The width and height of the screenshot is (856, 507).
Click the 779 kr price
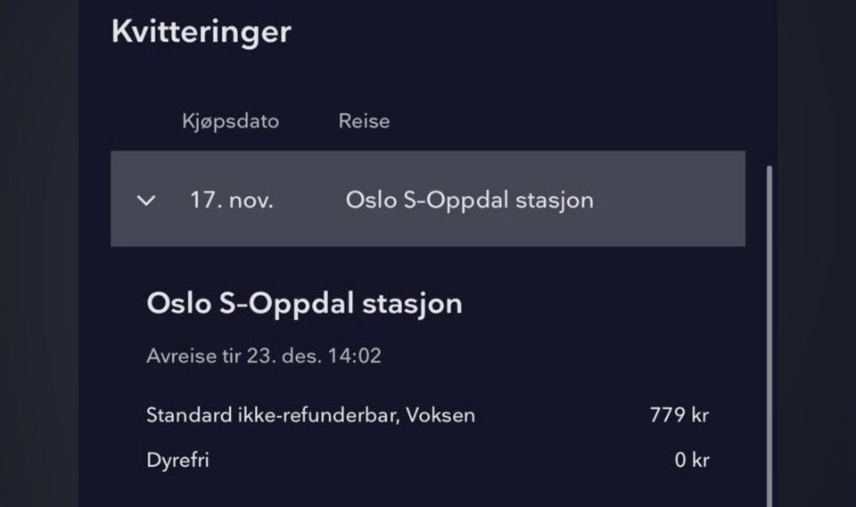click(x=679, y=414)
